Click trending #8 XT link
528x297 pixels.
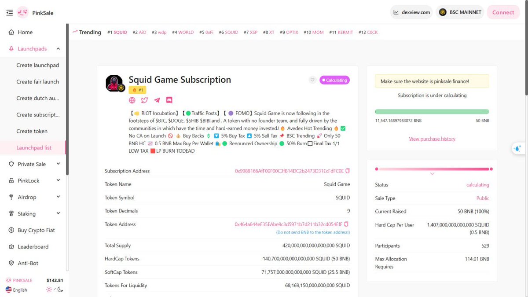click(268, 32)
